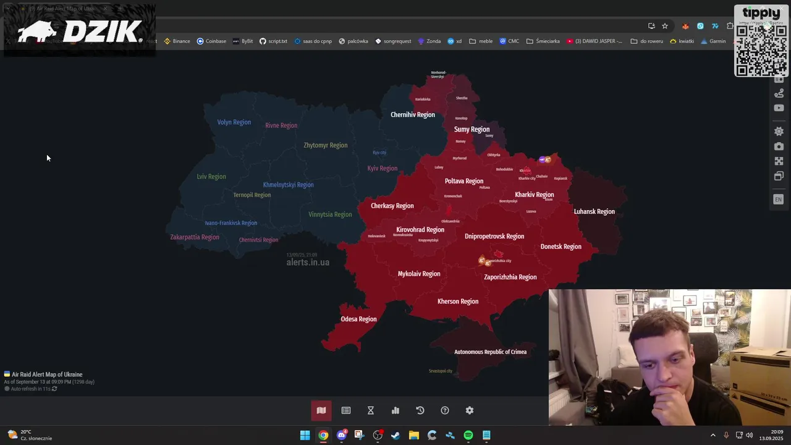Open the blue square browser extension
This screenshot has width=791, height=445.
coord(700,26)
